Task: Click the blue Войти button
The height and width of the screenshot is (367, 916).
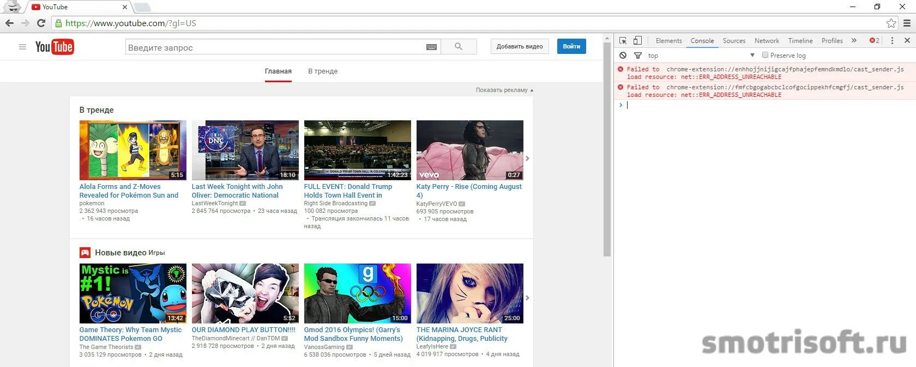Action: pyautogui.click(x=571, y=46)
